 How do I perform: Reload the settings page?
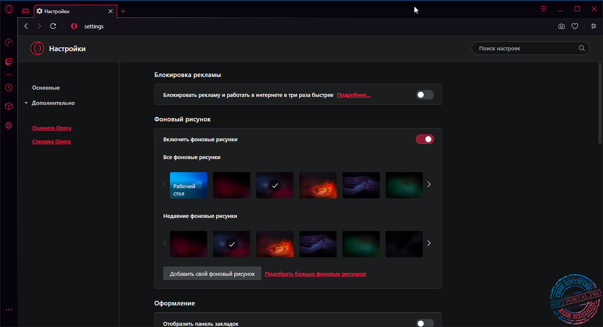point(53,26)
